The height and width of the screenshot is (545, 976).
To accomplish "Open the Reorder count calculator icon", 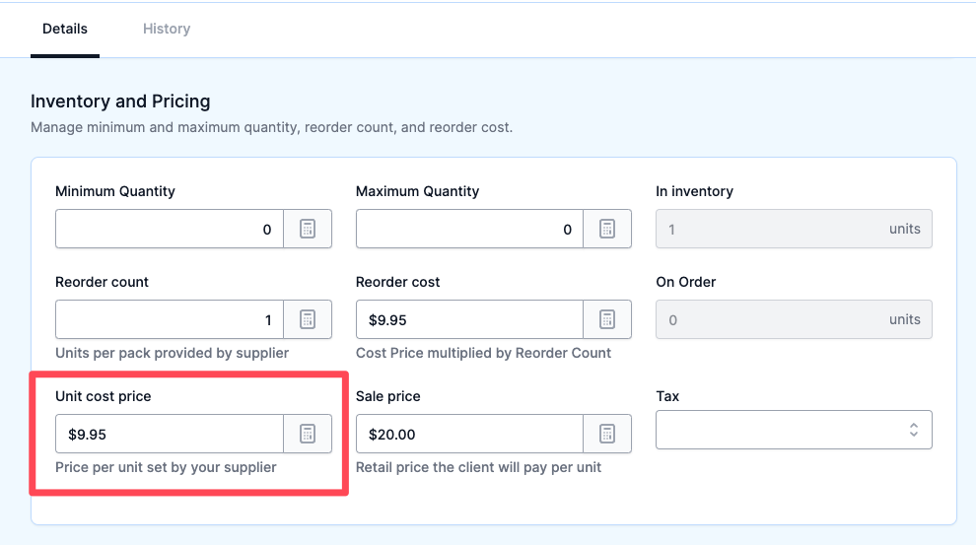I will (308, 319).
